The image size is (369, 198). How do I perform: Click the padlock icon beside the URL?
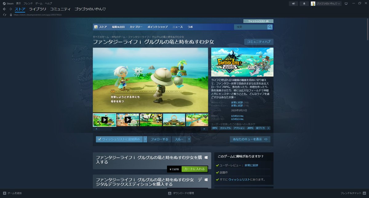pyautogui.click(x=11, y=15)
